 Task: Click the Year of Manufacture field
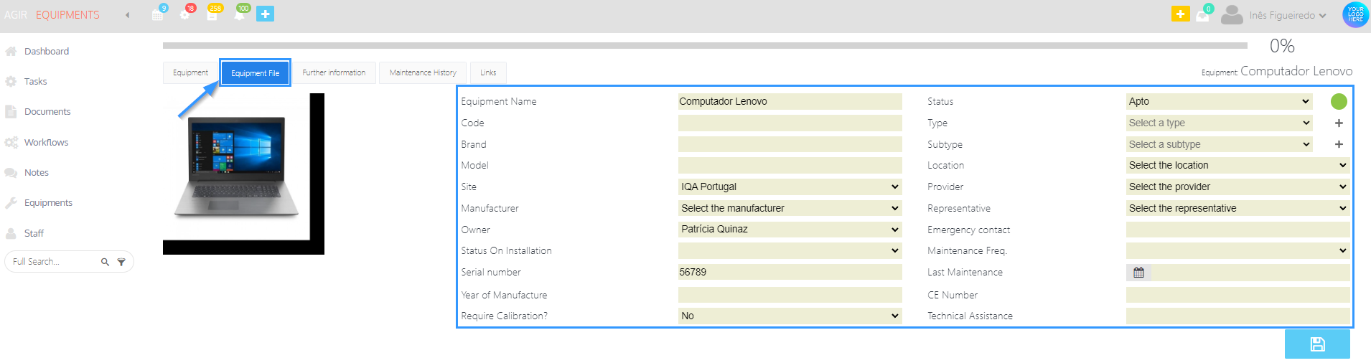click(790, 296)
